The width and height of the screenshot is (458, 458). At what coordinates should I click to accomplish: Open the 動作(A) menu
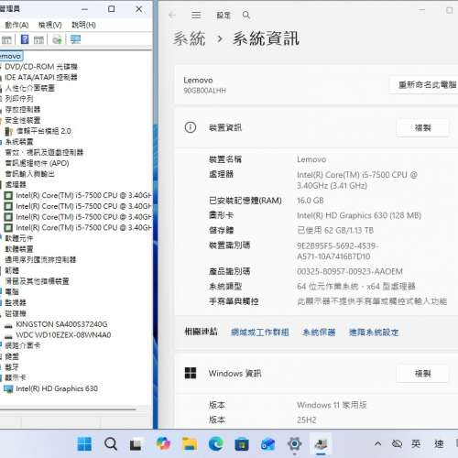click(x=16, y=25)
